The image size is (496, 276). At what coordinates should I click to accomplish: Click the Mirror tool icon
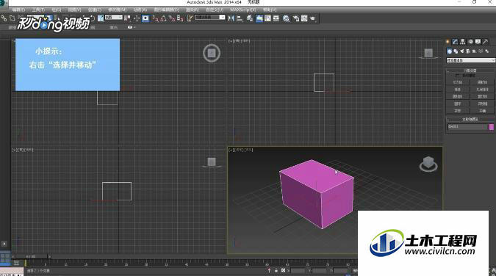point(231,18)
